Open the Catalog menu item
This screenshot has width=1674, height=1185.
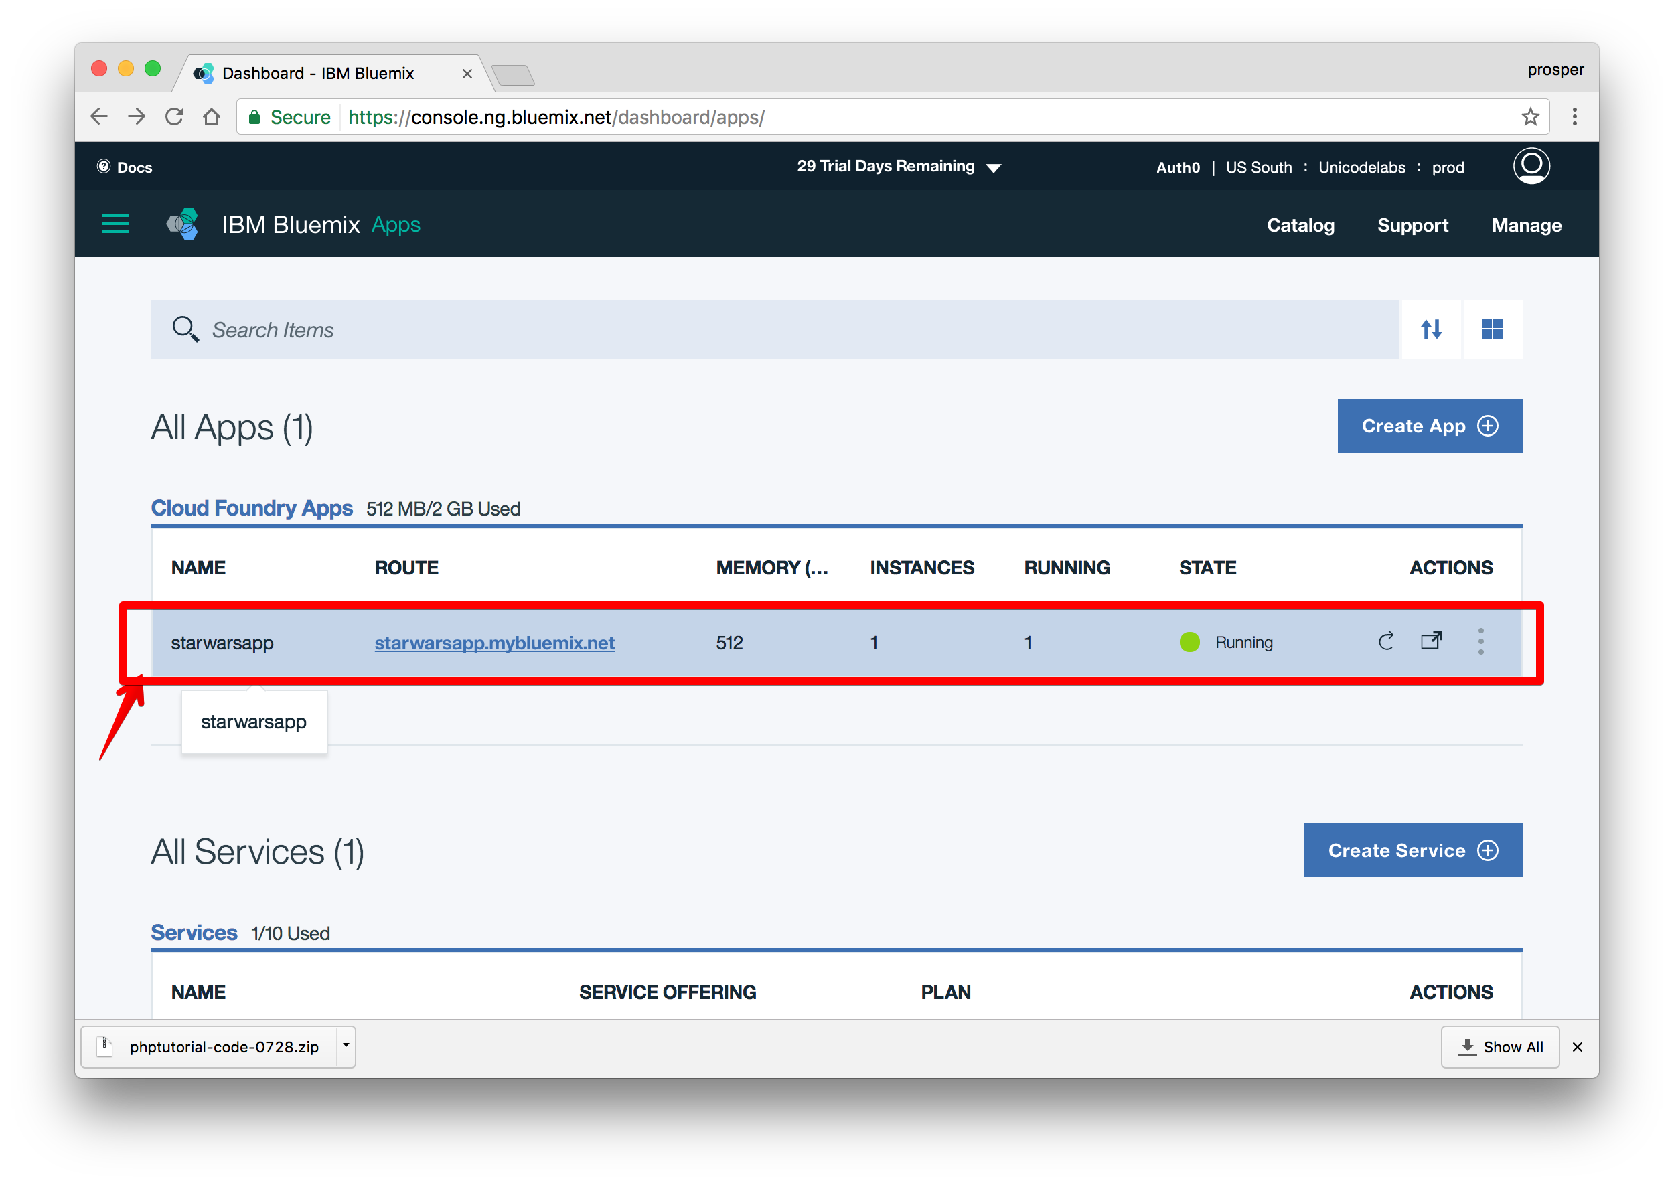[x=1300, y=225]
